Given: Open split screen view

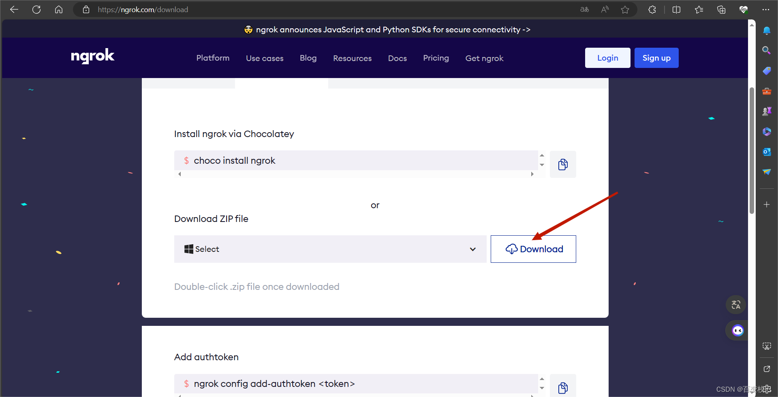Looking at the screenshot, I should 677,9.
